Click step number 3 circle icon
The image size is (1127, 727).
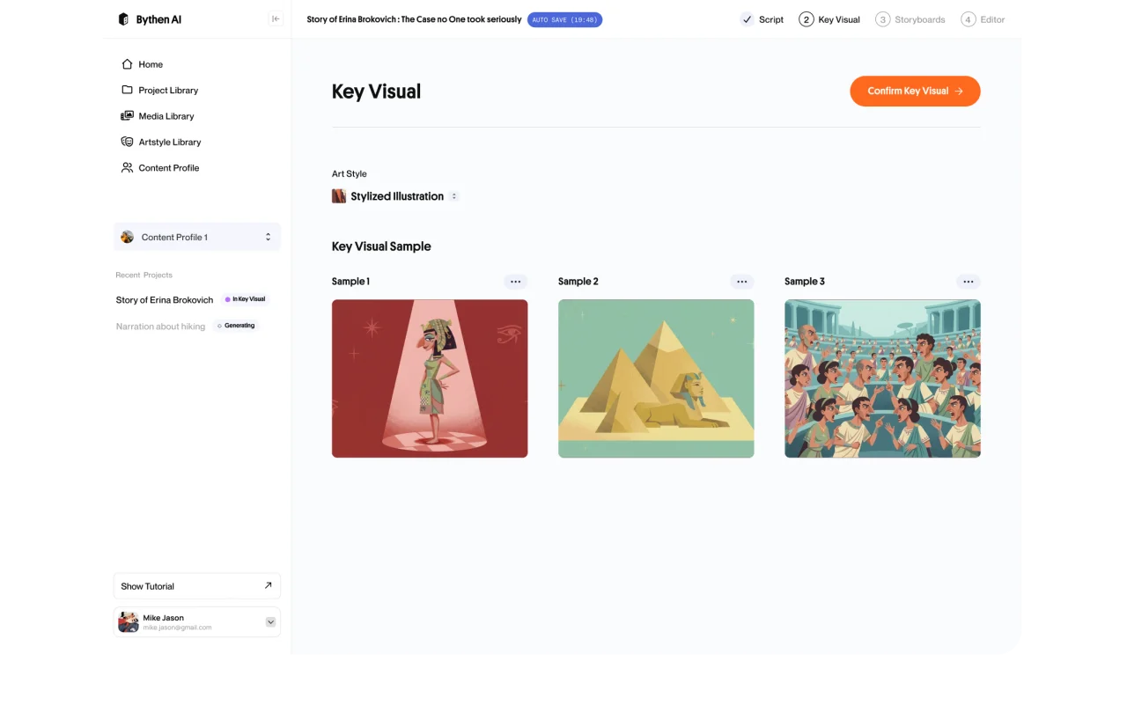click(882, 19)
